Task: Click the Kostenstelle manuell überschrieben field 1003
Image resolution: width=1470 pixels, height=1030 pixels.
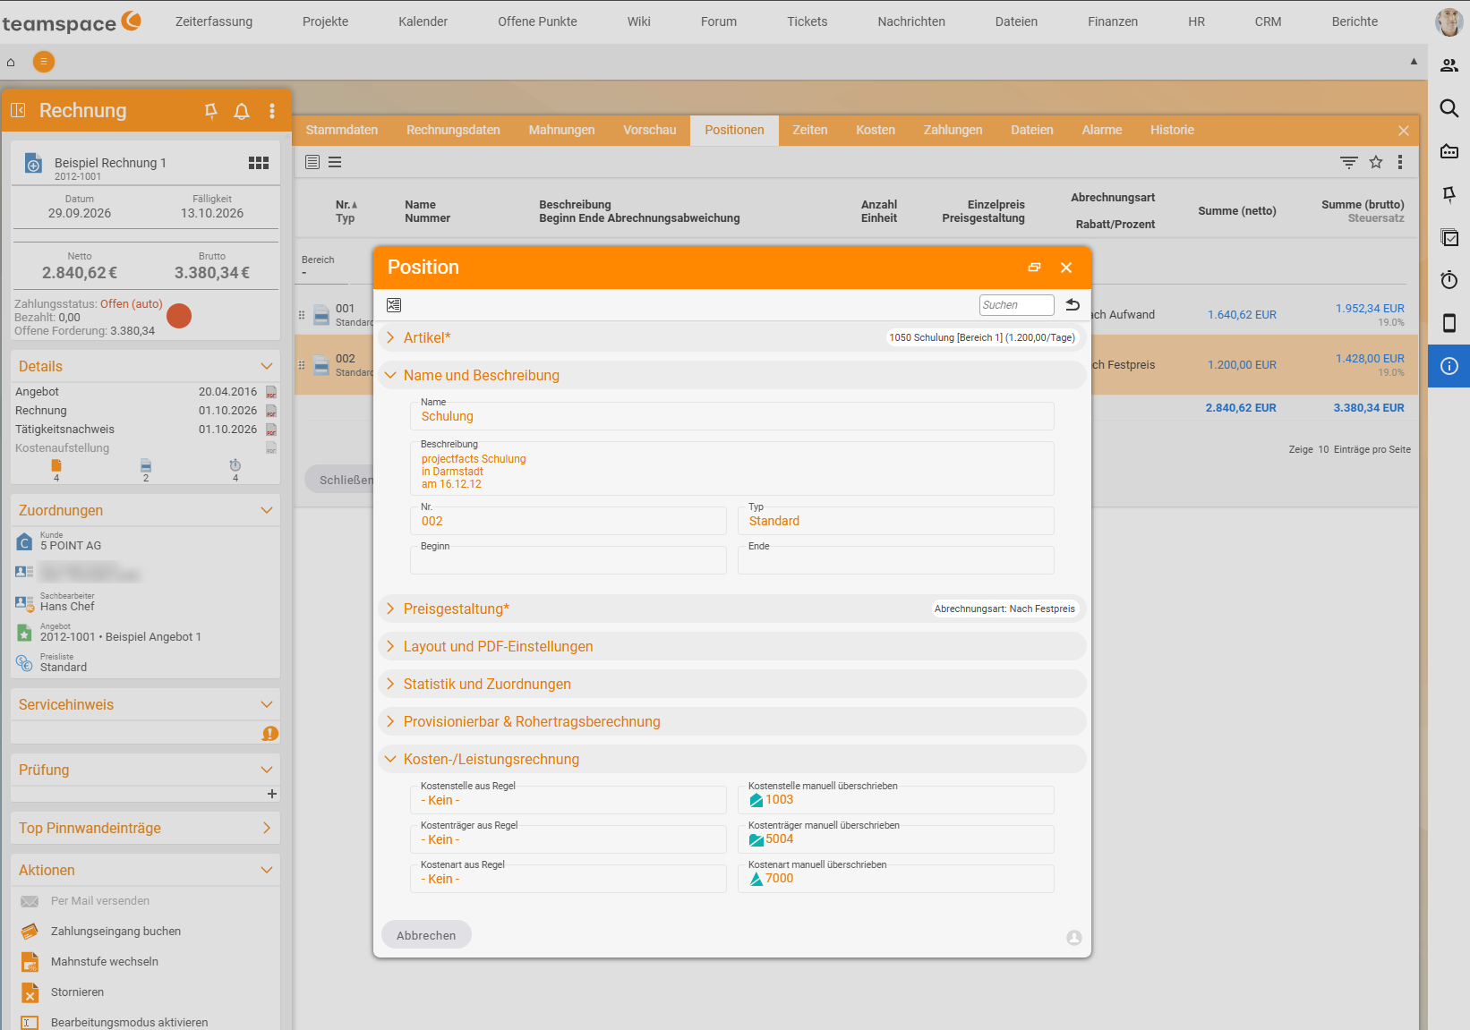Action: [x=895, y=800]
